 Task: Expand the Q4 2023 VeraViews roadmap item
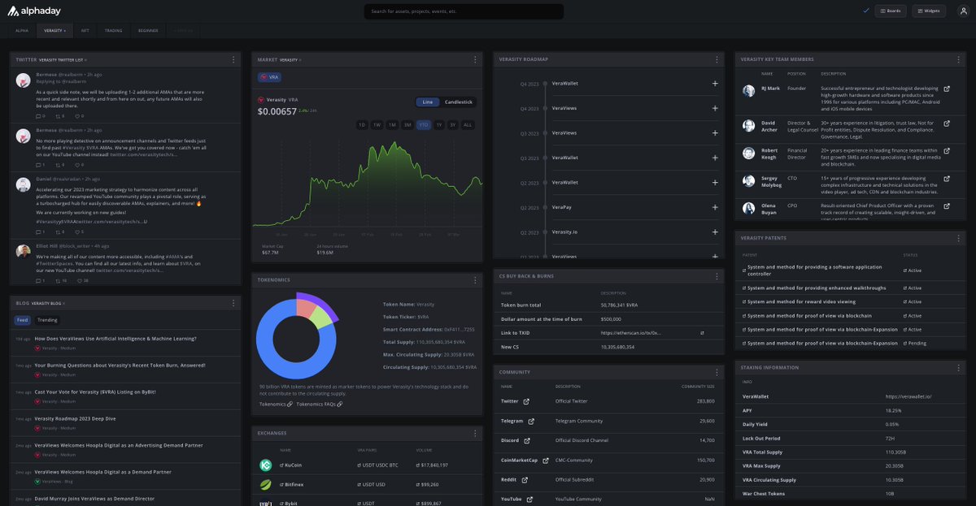[x=715, y=108]
